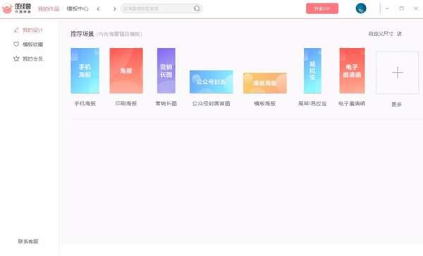Open 联系客服 contact support link
This screenshot has height=256, width=423.
[28, 241]
